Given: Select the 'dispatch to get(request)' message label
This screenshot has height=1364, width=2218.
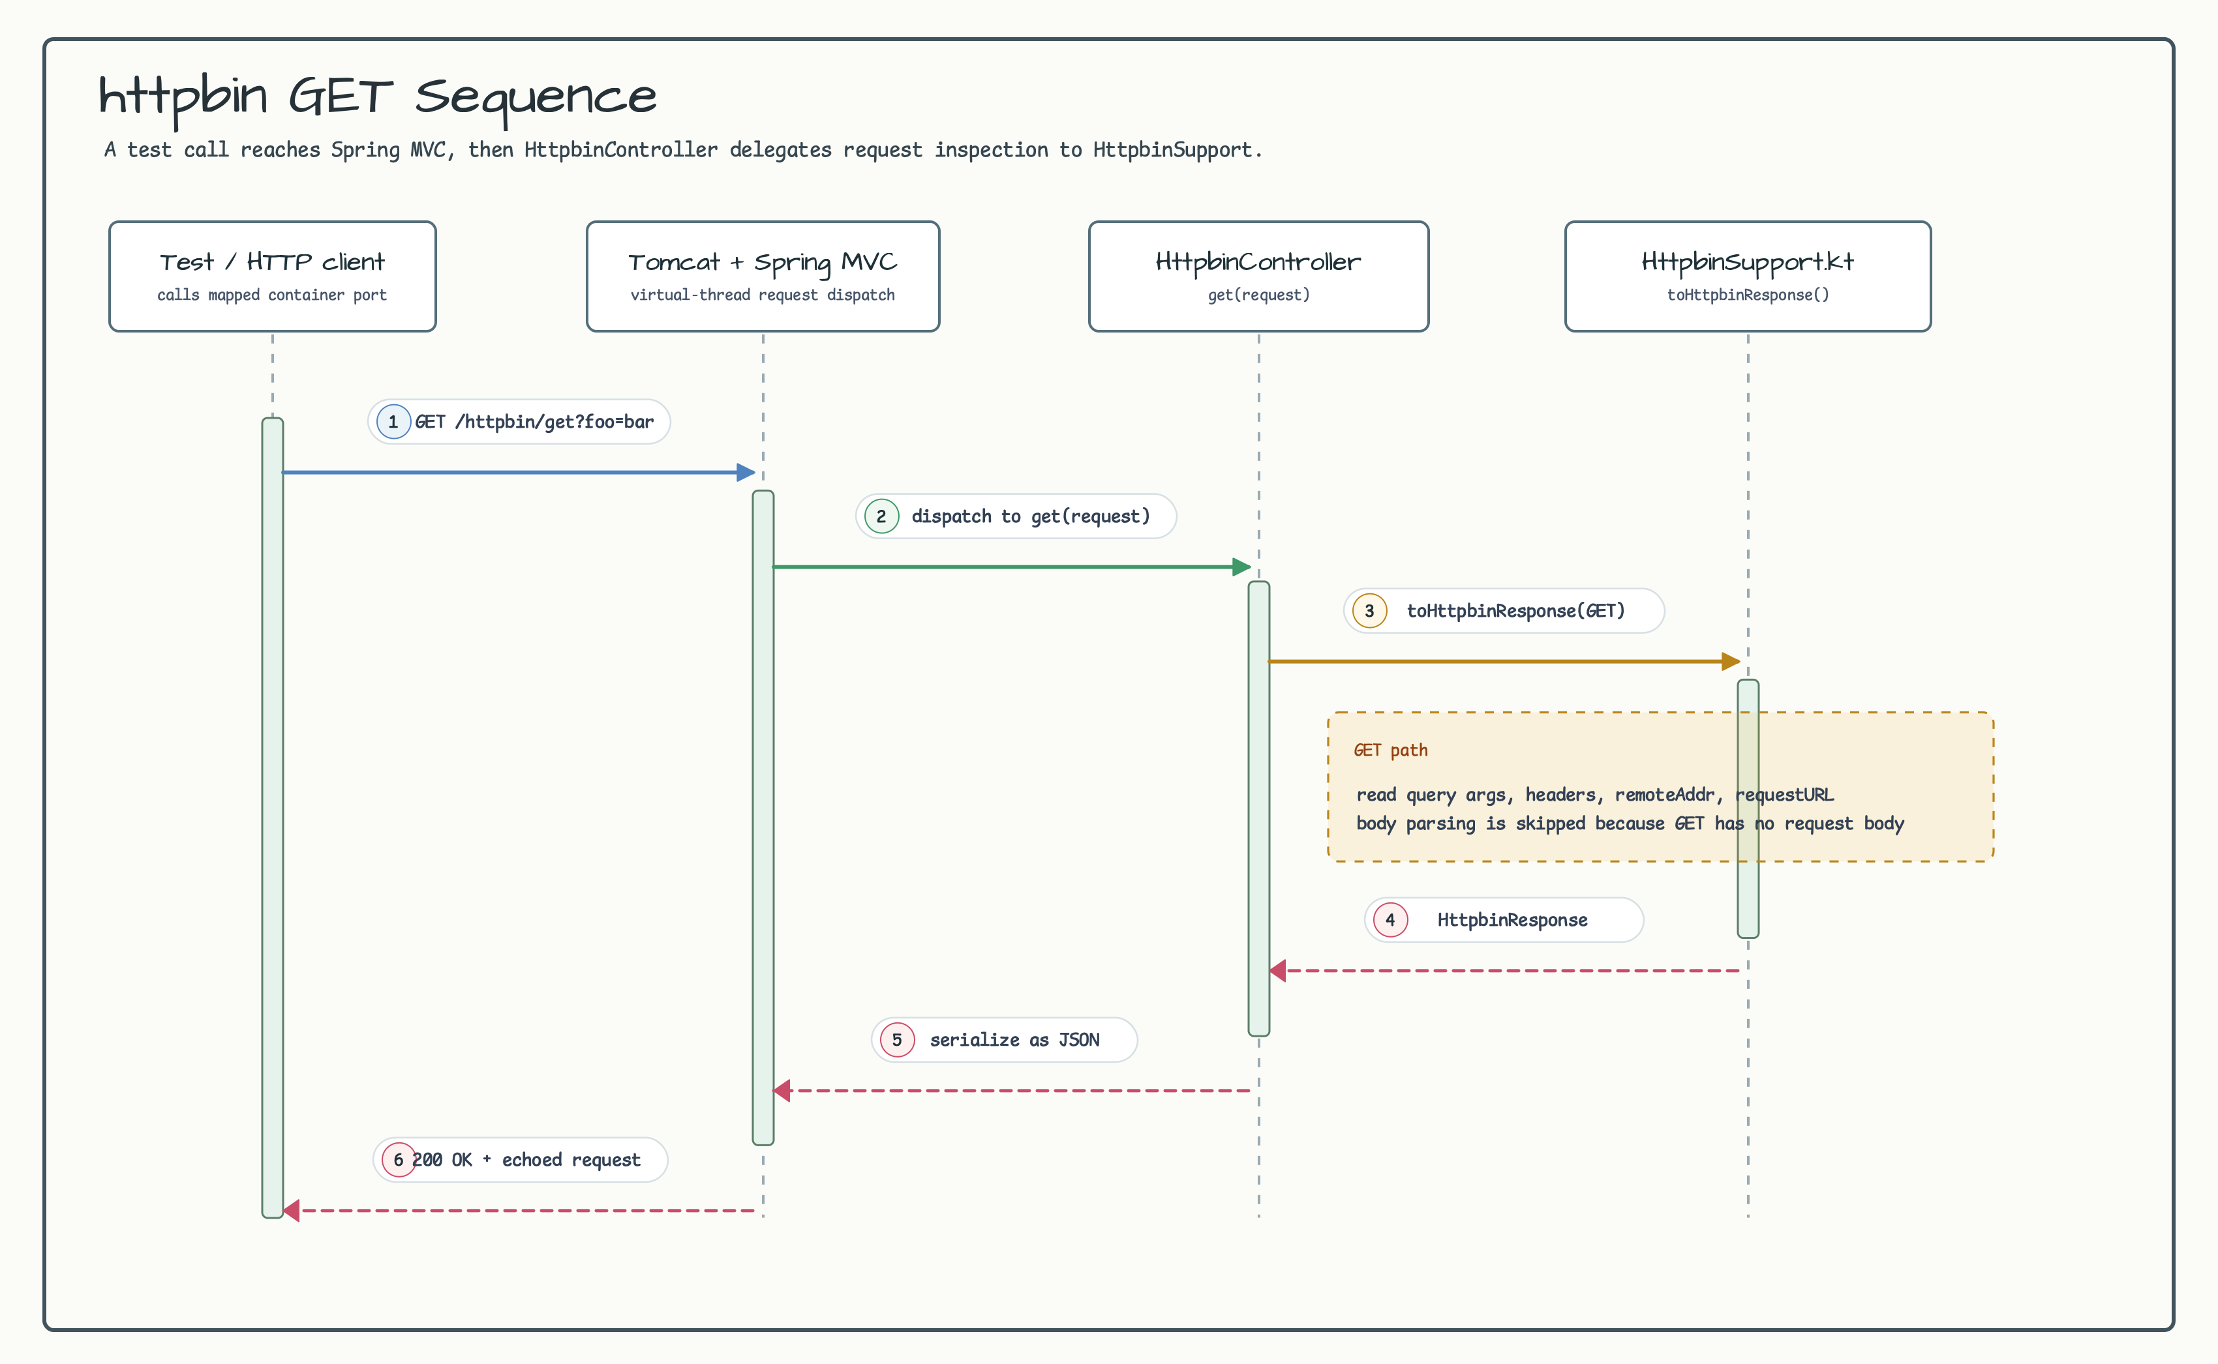Looking at the screenshot, I should pyautogui.click(x=1031, y=516).
